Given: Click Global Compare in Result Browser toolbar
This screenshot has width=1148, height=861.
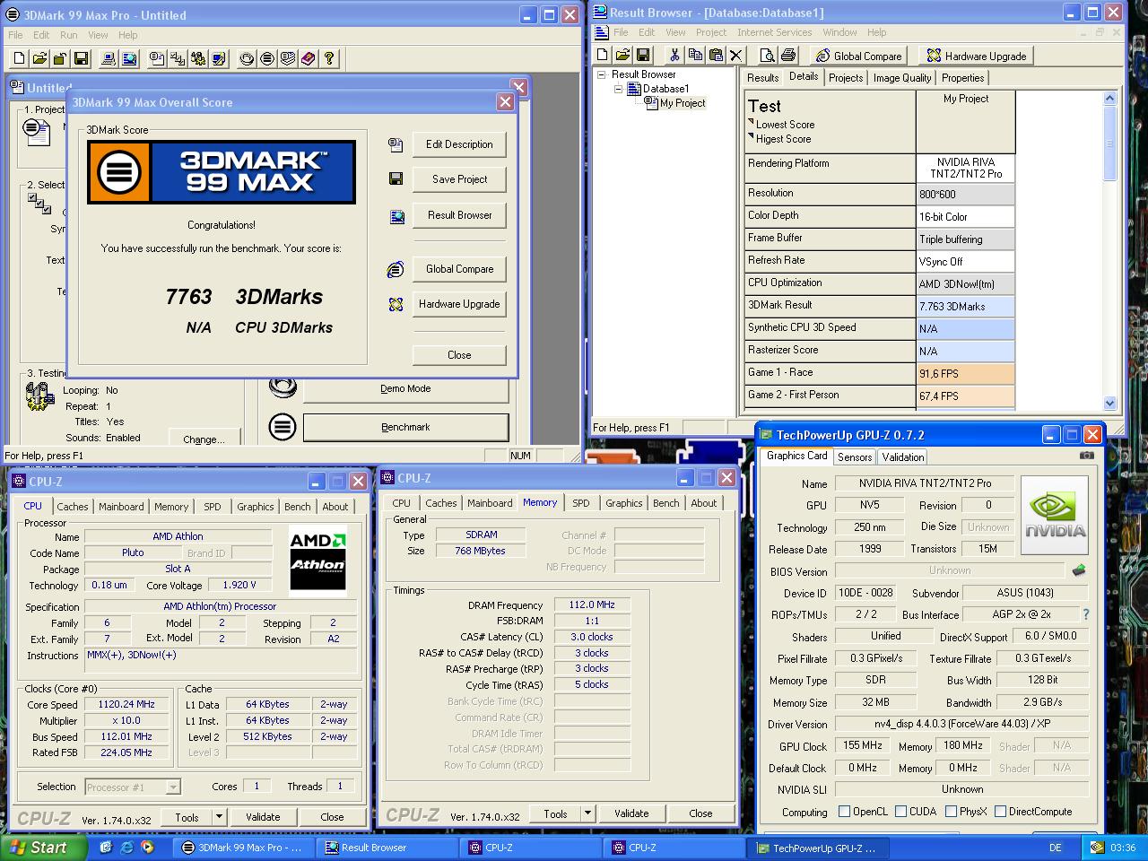Looking at the screenshot, I should point(857,56).
